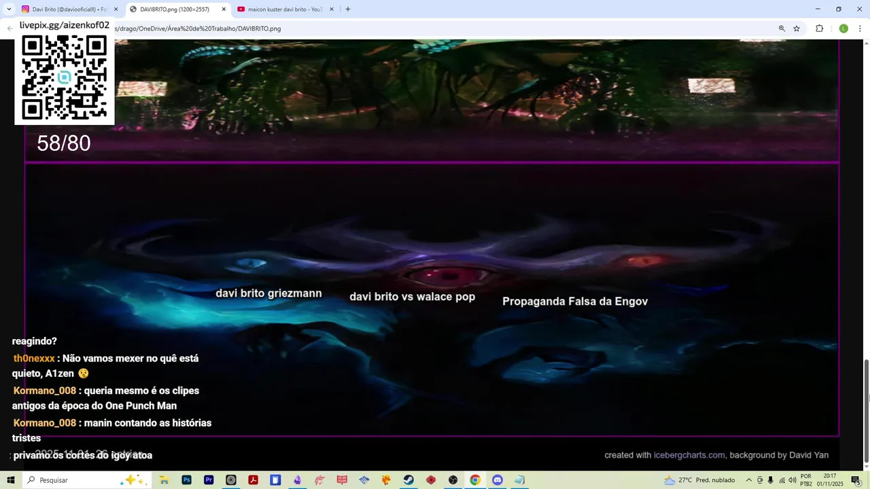Click the 'davi brito vs walace pop' entry

click(412, 297)
